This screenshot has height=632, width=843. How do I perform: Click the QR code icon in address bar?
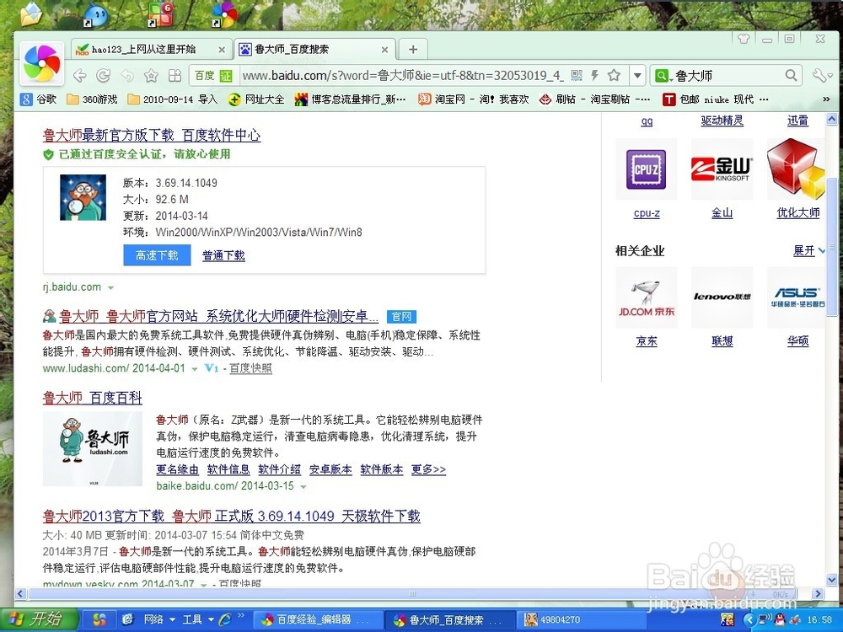577,75
